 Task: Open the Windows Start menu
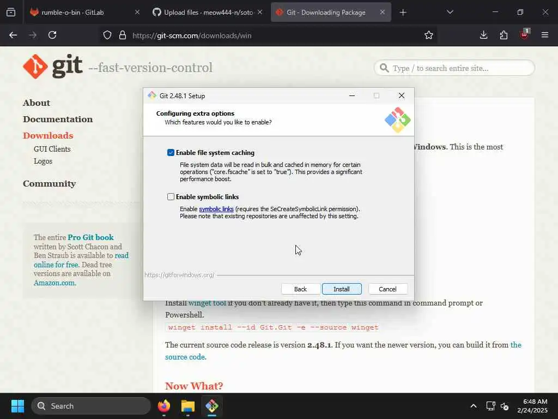click(17, 406)
